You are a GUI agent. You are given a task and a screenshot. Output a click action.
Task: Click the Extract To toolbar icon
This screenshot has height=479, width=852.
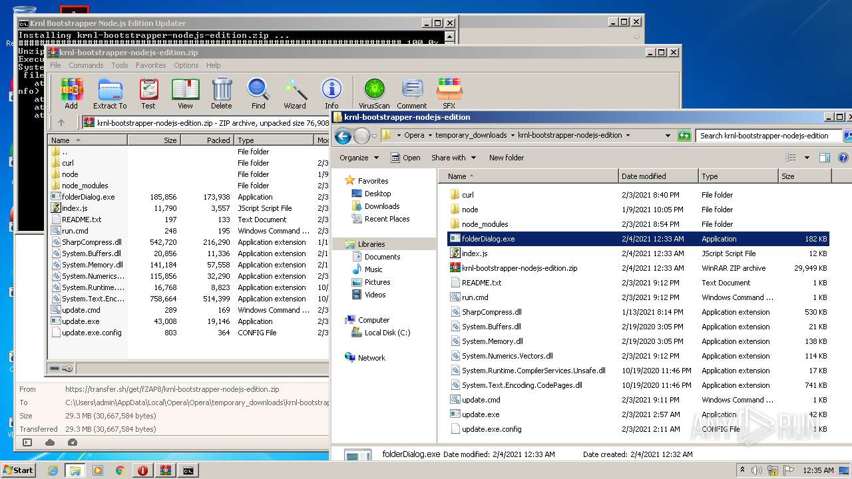click(110, 93)
